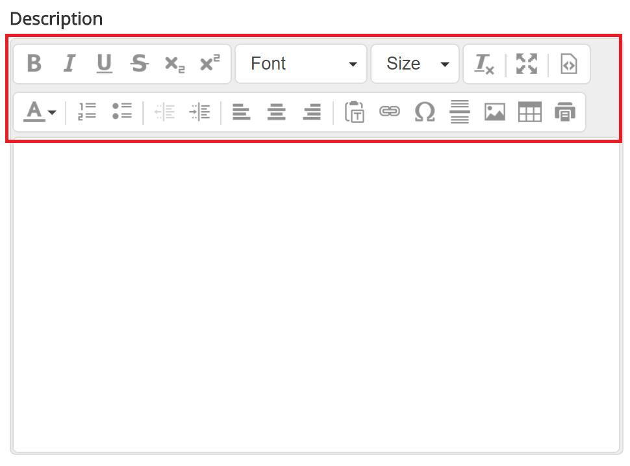The width and height of the screenshot is (630, 466).
Task: Apply bold formatting
Action: click(x=34, y=64)
